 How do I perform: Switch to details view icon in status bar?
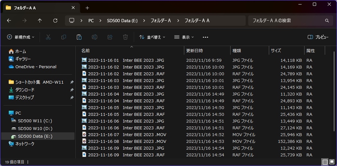click(x=325, y=162)
